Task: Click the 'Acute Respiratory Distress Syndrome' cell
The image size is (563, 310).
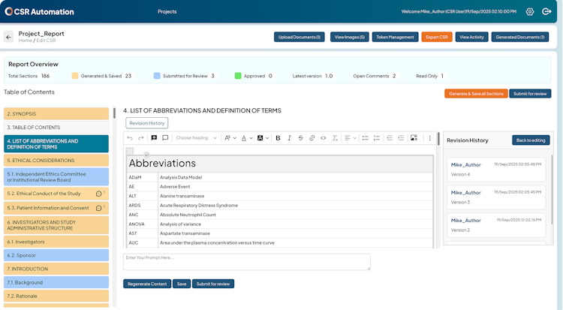Action: (295, 206)
